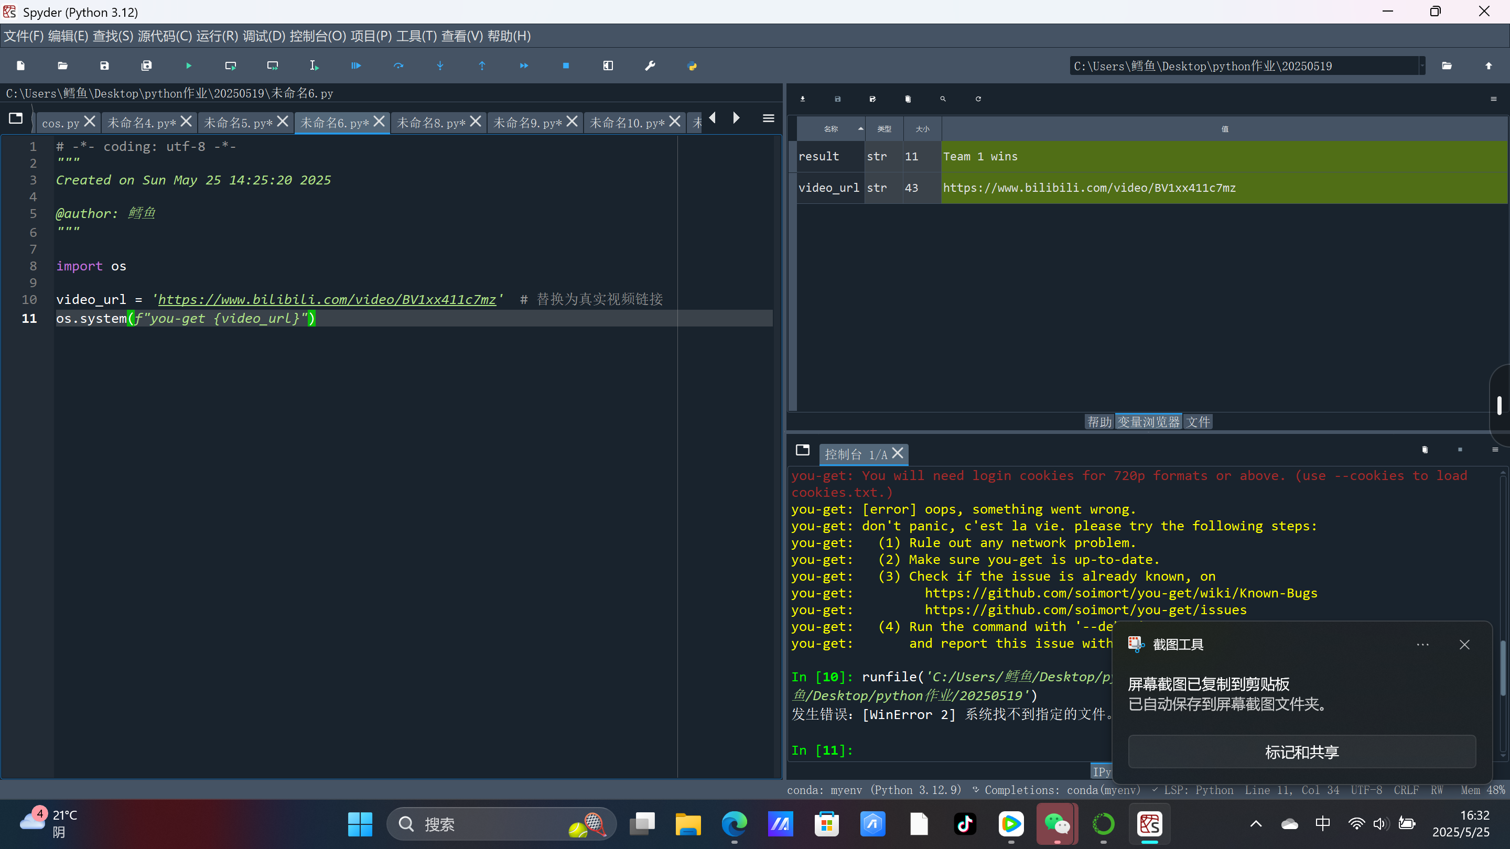The image size is (1510, 849).
Task: Open WeChat from the taskbar
Action: [1056, 824]
